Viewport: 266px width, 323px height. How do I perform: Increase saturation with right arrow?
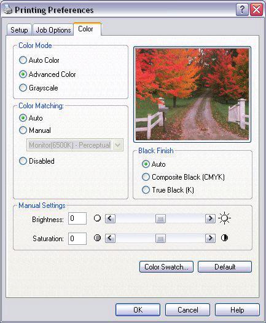tap(210, 238)
